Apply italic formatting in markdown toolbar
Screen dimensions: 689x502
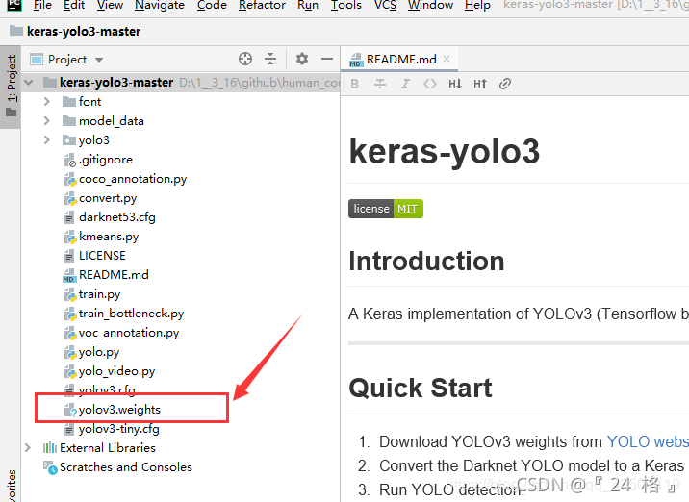[x=405, y=84]
